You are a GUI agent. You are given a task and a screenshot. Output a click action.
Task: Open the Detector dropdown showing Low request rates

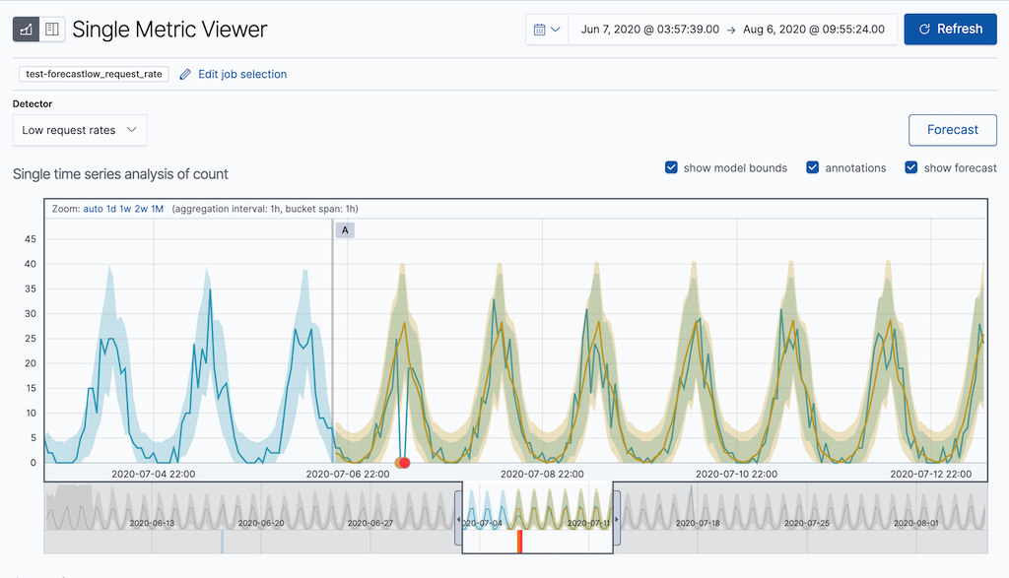79,129
